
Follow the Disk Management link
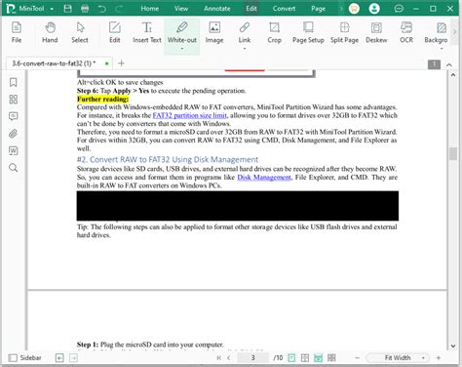tap(265, 178)
